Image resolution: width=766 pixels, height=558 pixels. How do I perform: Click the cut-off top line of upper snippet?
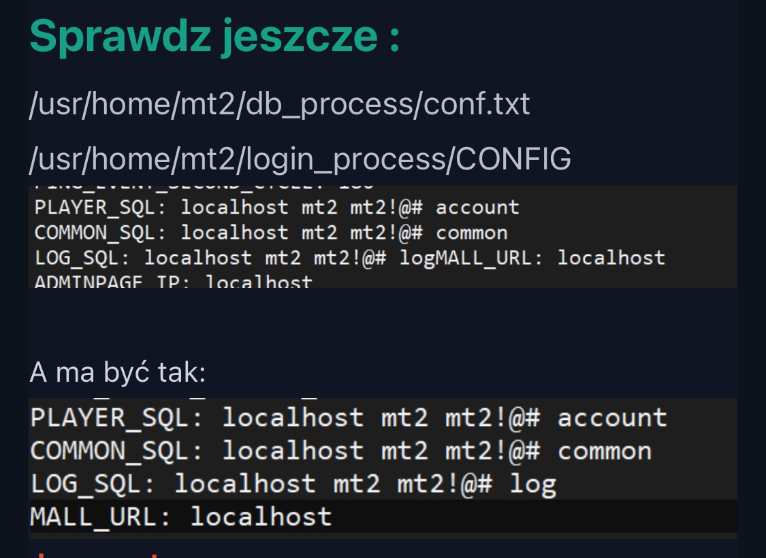point(204,186)
